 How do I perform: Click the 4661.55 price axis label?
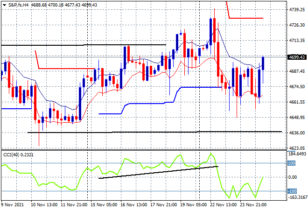point(297,102)
